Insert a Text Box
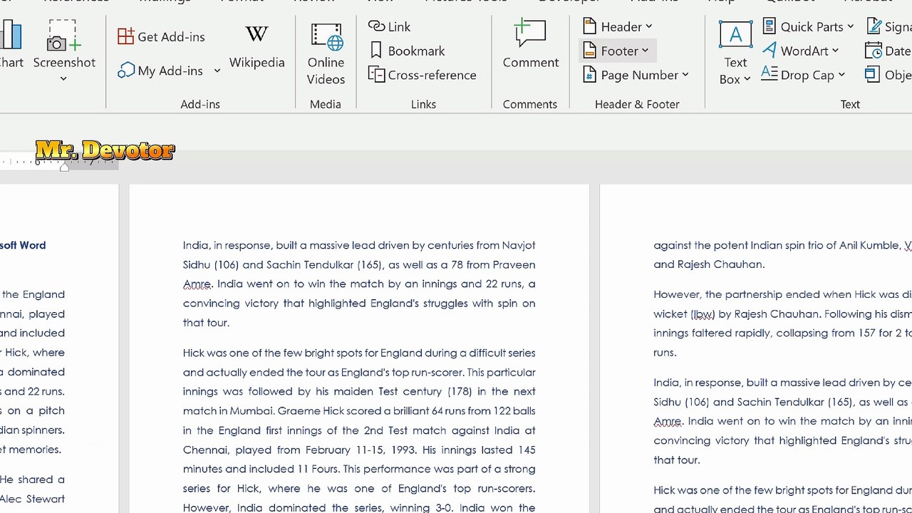 [x=735, y=53]
